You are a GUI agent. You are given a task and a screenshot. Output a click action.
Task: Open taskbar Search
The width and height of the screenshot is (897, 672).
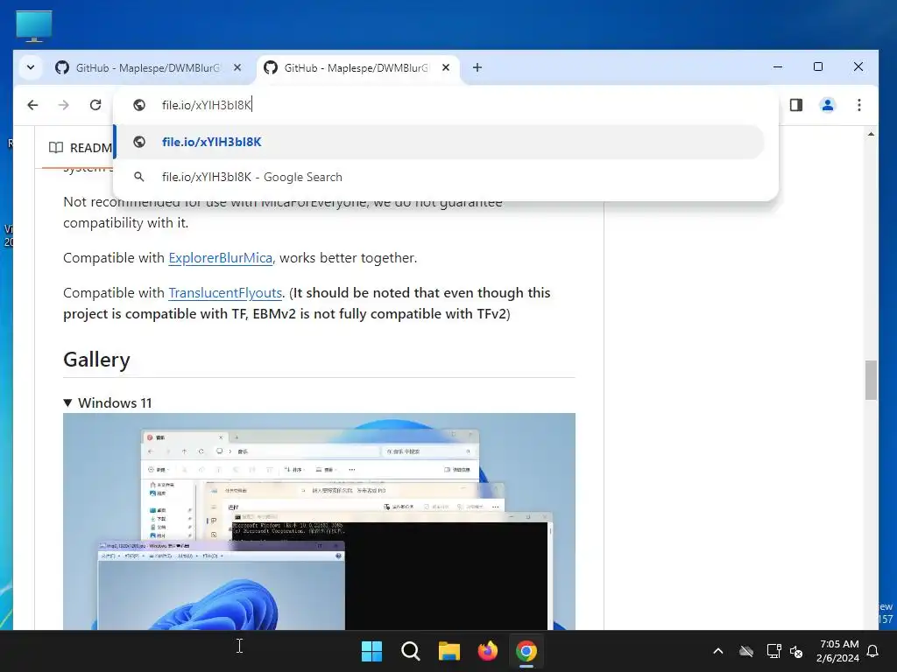click(411, 651)
